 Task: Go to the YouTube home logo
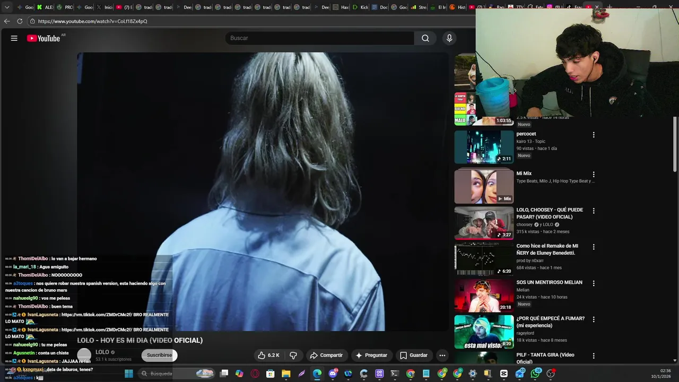(43, 38)
